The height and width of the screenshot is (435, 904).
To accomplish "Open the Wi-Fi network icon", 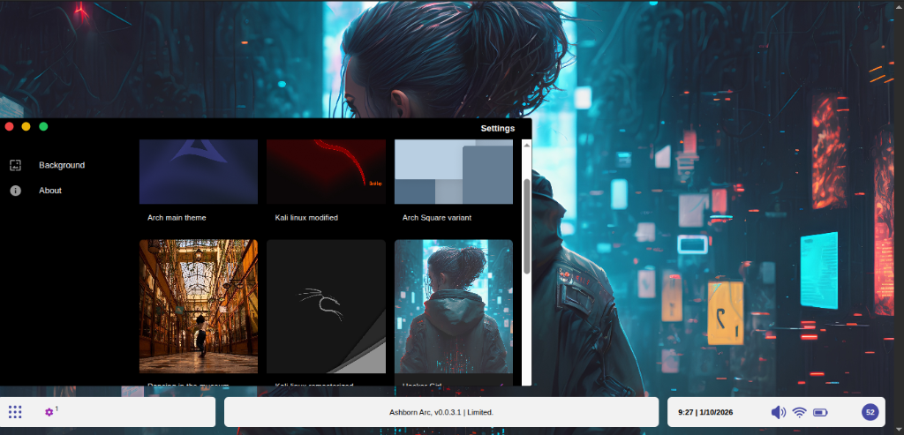I will pyautogui.click(x=799, y=412).
